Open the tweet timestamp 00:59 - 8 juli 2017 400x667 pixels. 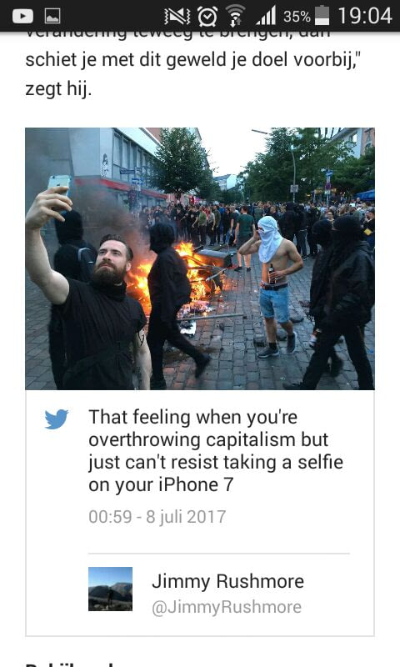[x=157, y=516]
